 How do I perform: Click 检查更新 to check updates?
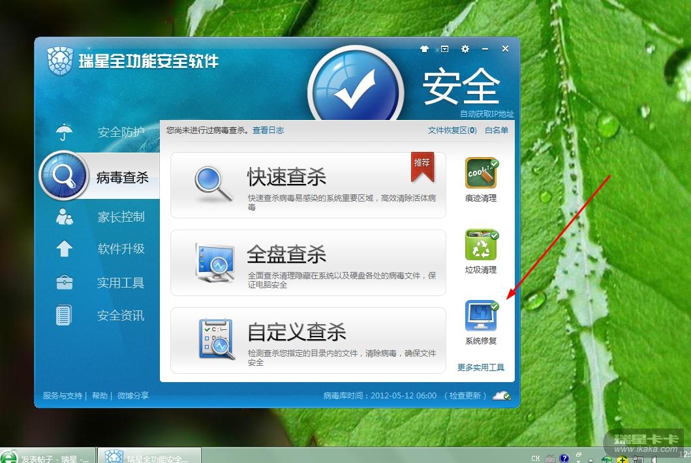pos(465,396)
